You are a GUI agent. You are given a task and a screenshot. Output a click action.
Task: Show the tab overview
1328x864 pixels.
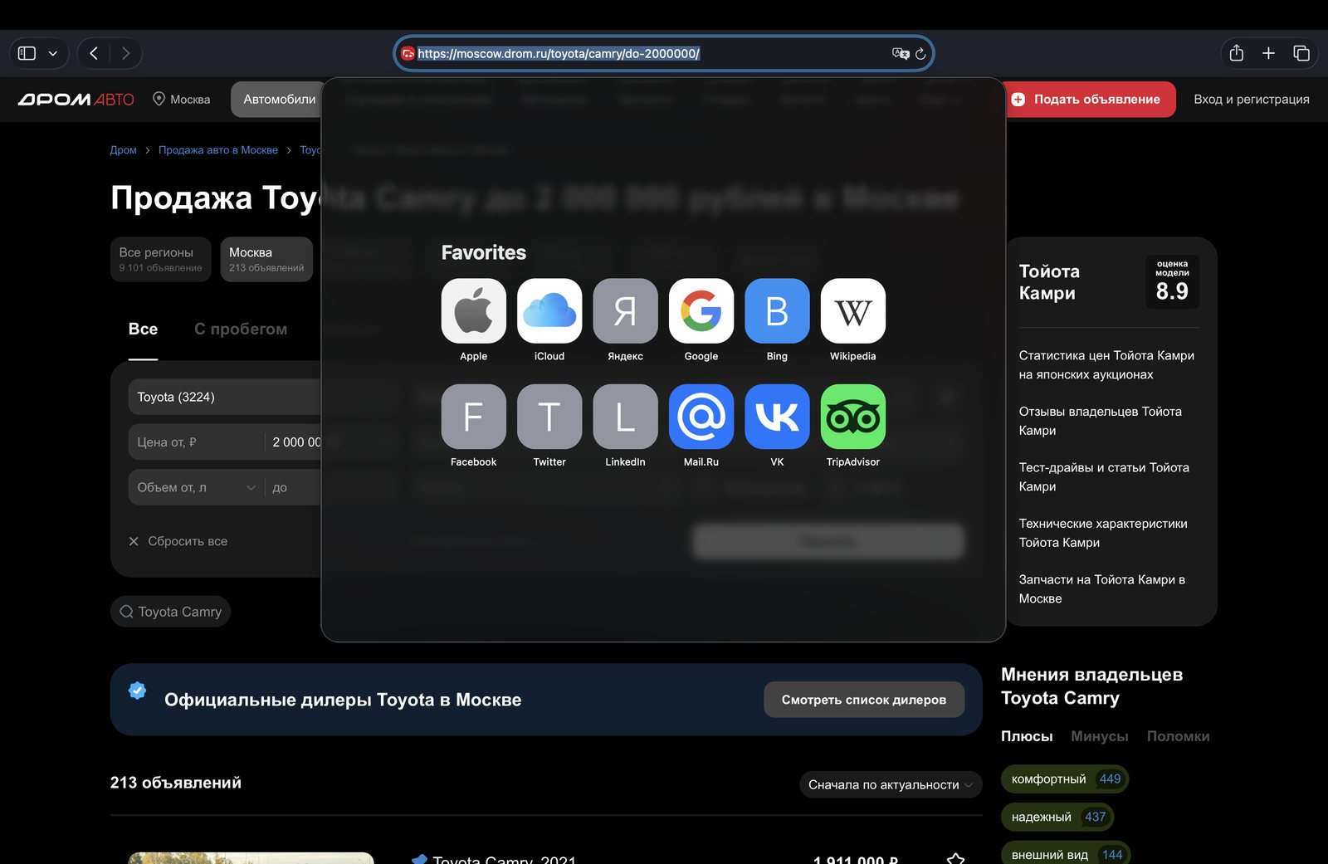point(1301,53)
